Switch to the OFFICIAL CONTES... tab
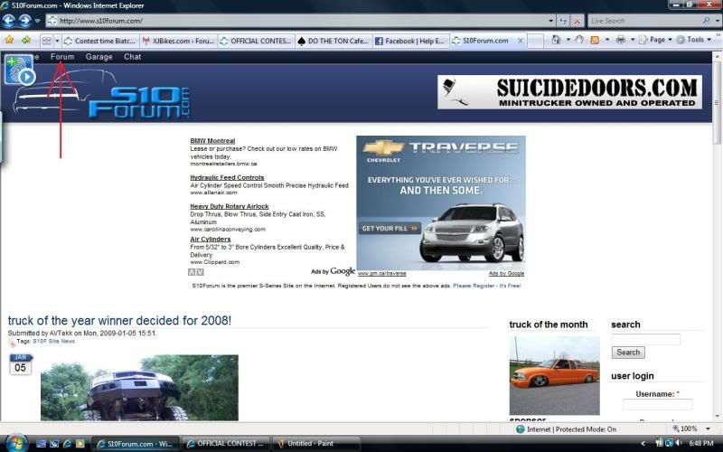This screenshot has height=452, width=723. pyautogui.click(x=256, y=41)
